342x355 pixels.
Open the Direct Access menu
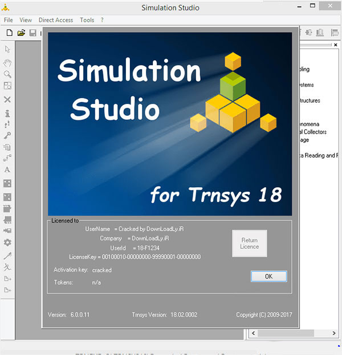coord(56,20)
